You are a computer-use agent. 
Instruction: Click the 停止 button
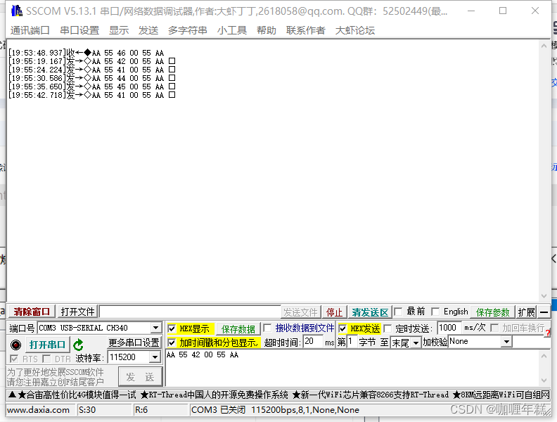click(x=334, y=312)
